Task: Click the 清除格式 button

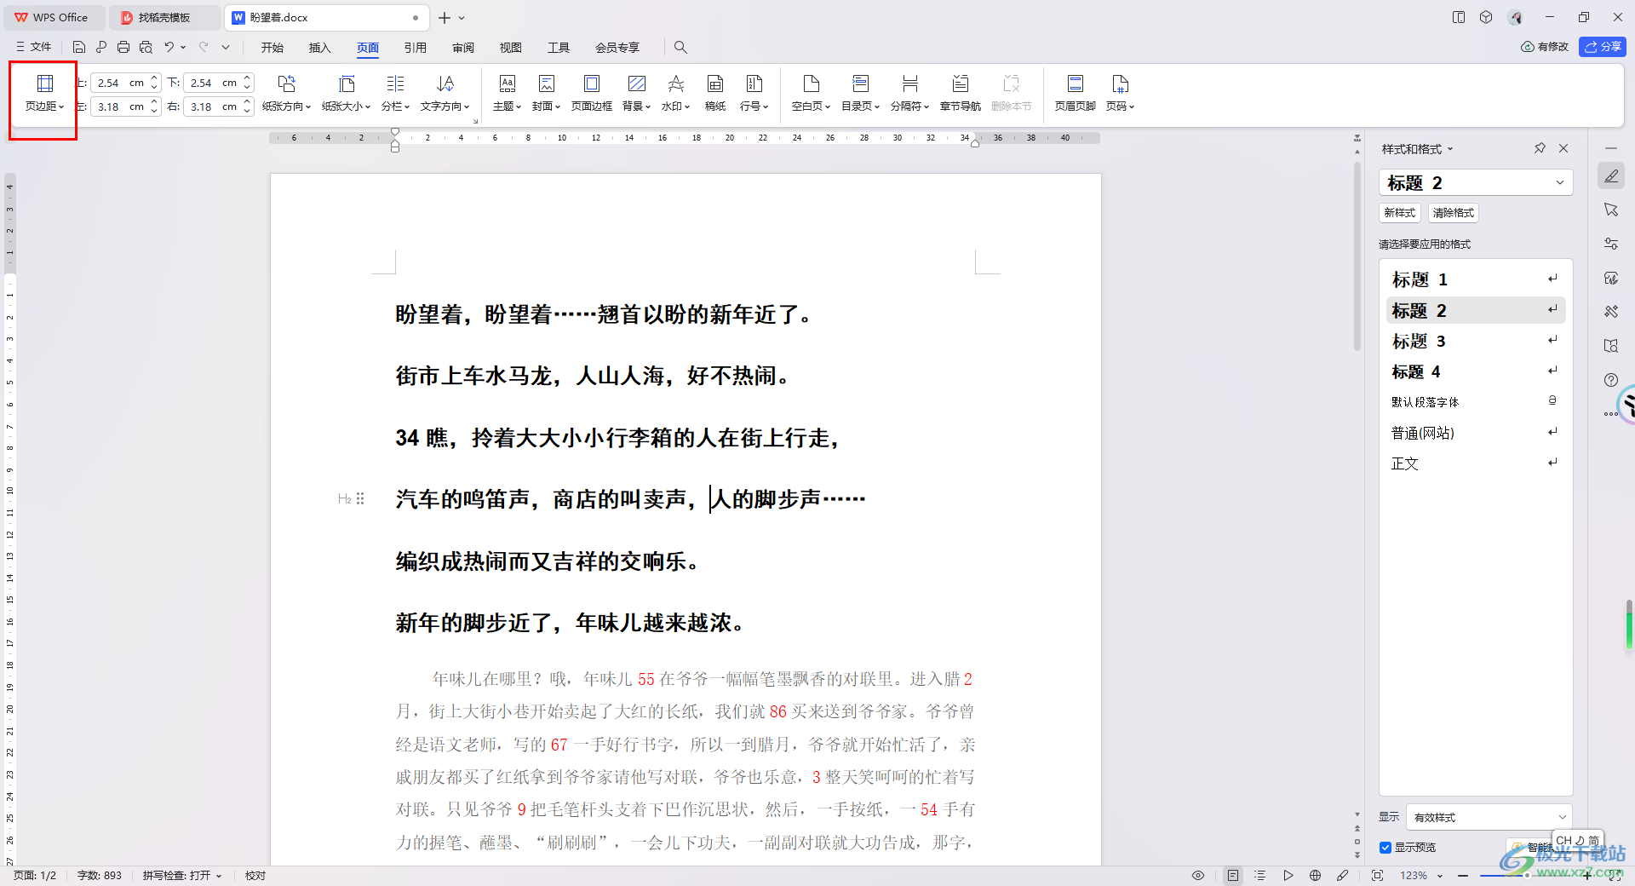Action: point(1453,213)
